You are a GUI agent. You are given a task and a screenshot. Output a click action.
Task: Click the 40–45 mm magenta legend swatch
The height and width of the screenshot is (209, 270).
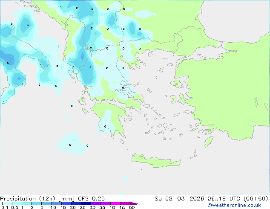[115, 203]
